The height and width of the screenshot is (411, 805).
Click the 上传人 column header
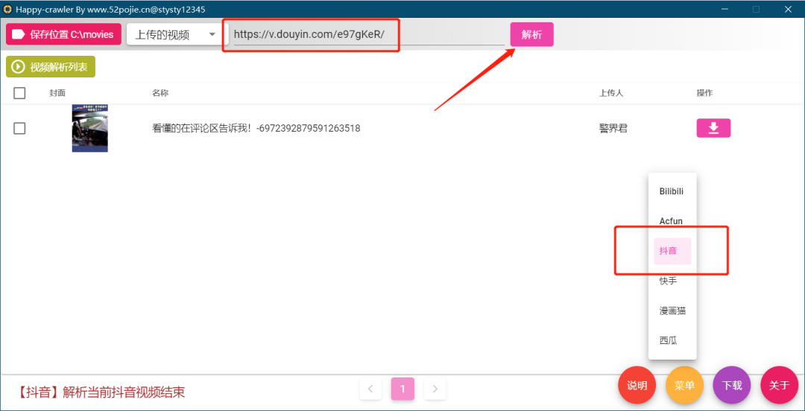click(x=611, y=93)
